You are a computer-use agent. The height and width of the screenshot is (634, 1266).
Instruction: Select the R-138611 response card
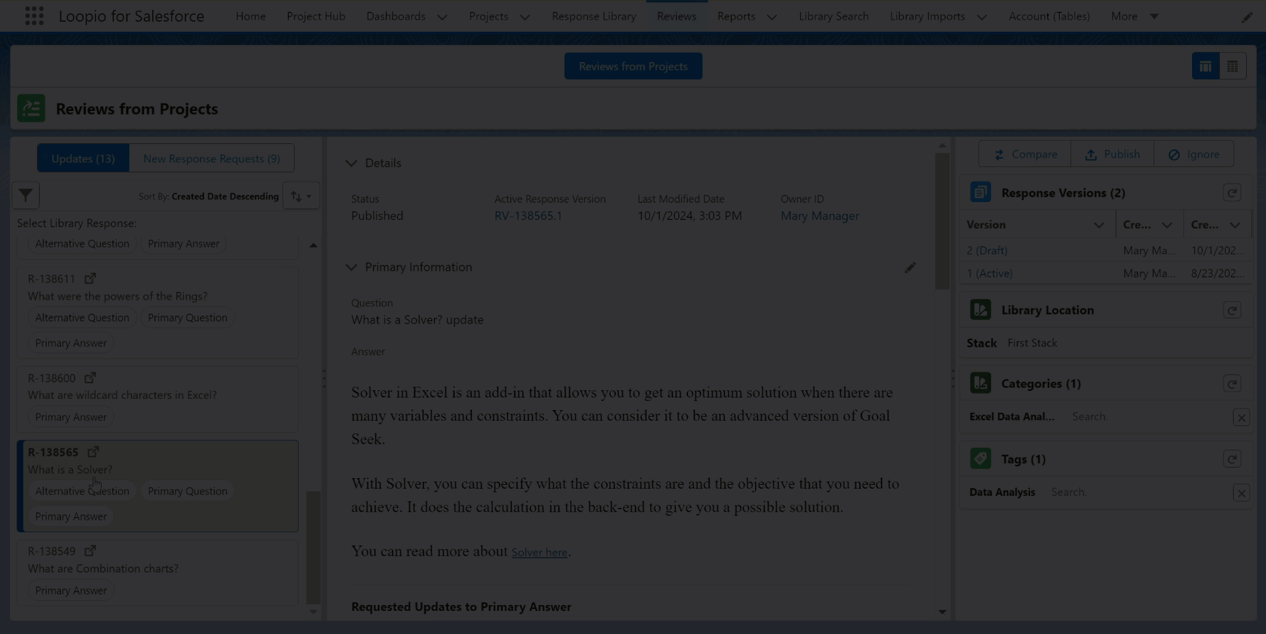pos(157,312)
